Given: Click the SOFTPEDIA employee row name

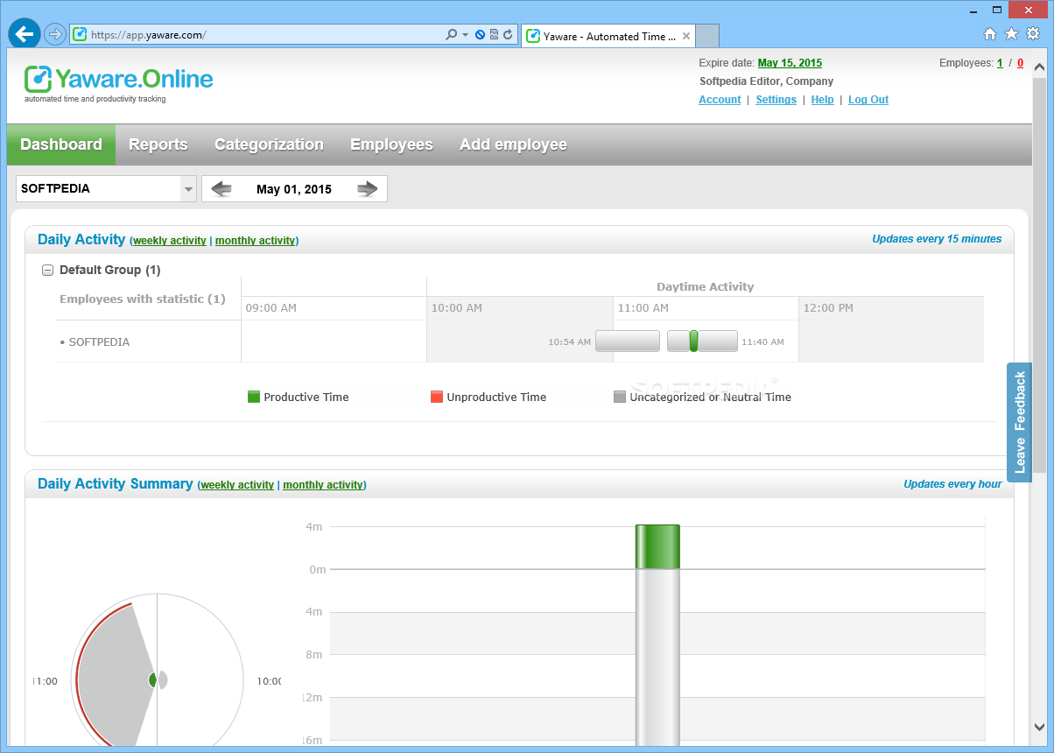Looking at the screenshot, I should coord(99,342).
